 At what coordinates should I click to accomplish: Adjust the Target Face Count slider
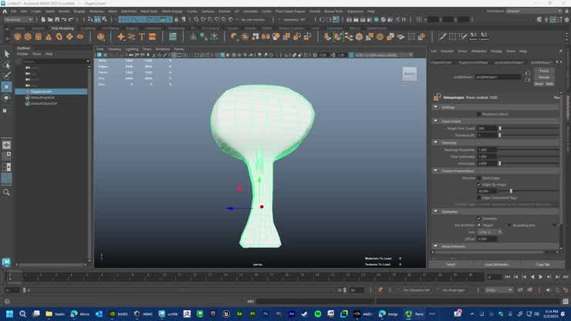pyautogui.click(x=500, y=128)
